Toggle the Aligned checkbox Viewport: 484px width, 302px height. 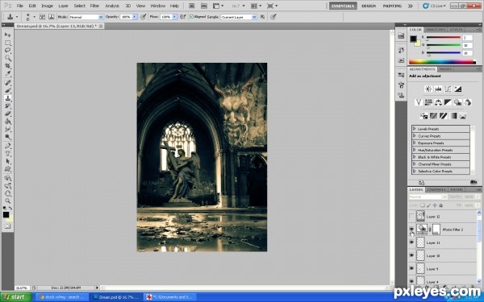(x=191, y=17)
